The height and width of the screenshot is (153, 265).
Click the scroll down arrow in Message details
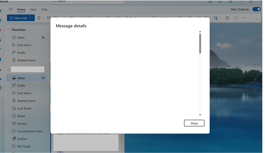click(x=200, y=115)
